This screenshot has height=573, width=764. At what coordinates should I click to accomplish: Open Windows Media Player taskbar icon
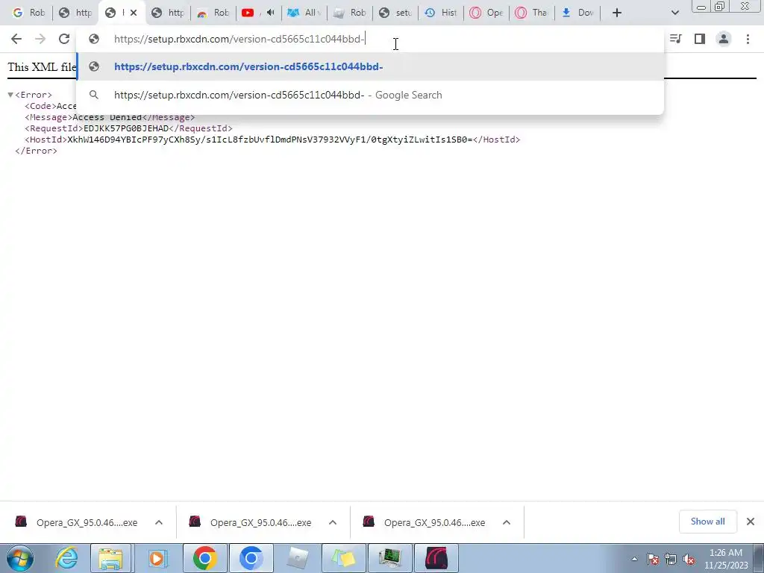[x=157, y=558]
